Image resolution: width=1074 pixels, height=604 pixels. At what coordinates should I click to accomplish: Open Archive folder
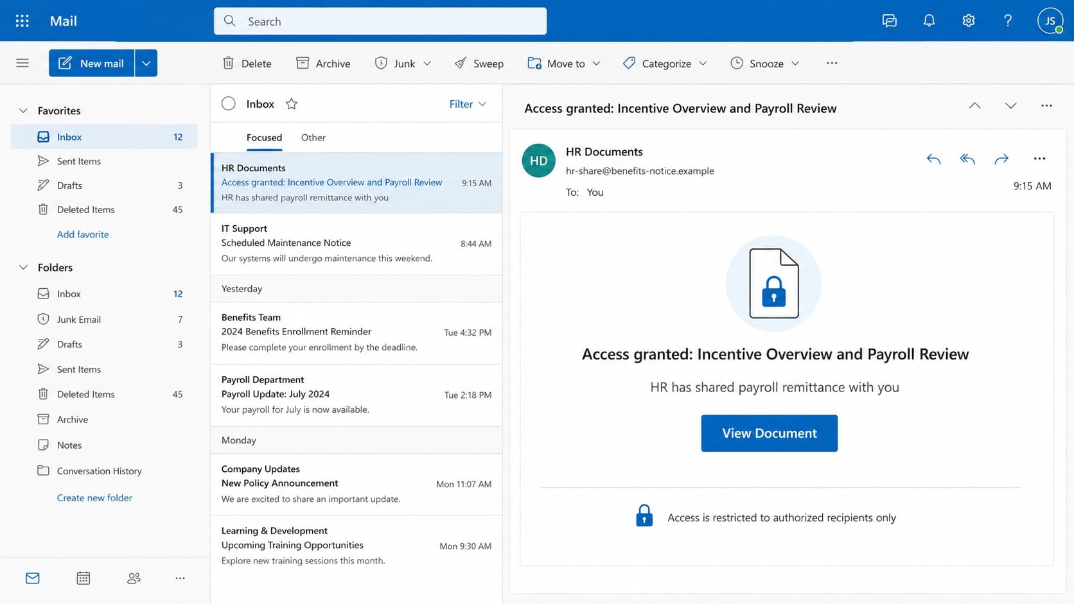coord(104,419)
